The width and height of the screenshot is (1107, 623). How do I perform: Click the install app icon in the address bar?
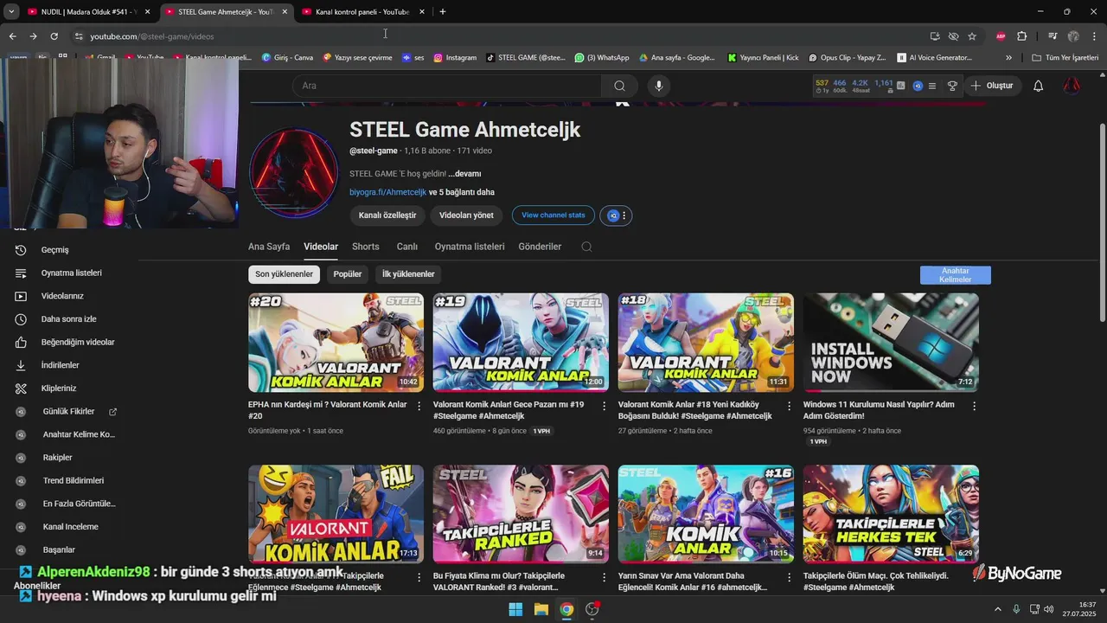click(x=935, y=36)
